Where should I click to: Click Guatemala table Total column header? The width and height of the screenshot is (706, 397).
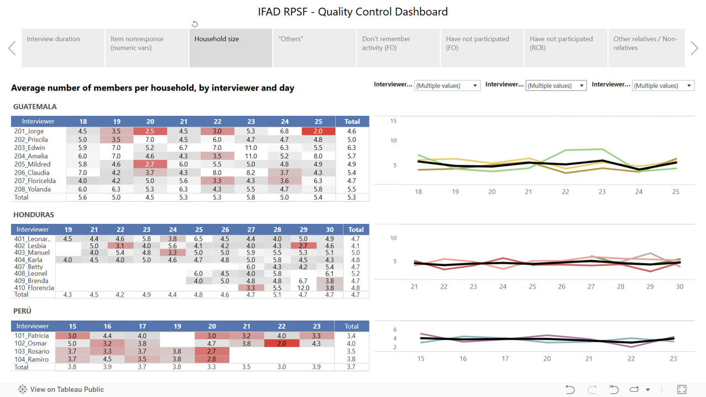[352, 121]
